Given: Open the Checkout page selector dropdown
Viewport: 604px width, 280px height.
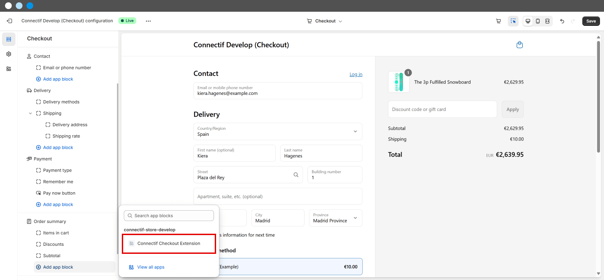Looking at the screenshot, I should pos(325,21).
